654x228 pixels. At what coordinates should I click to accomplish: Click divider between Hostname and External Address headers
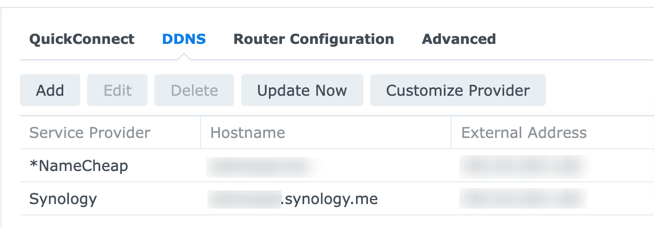pyautogui.click(x=451, y=133)
